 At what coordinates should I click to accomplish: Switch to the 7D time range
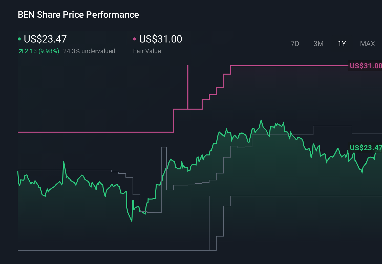(295, 43)
